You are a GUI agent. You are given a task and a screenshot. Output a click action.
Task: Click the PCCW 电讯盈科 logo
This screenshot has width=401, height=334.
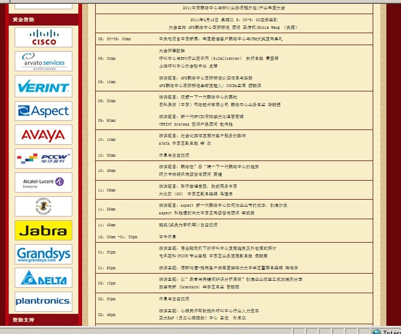tap(44, 158)
